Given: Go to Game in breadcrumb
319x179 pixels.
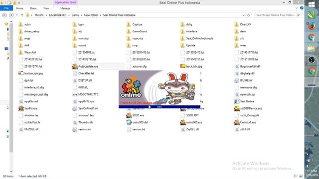Looking at the screenshot, I should coord(75,15).
